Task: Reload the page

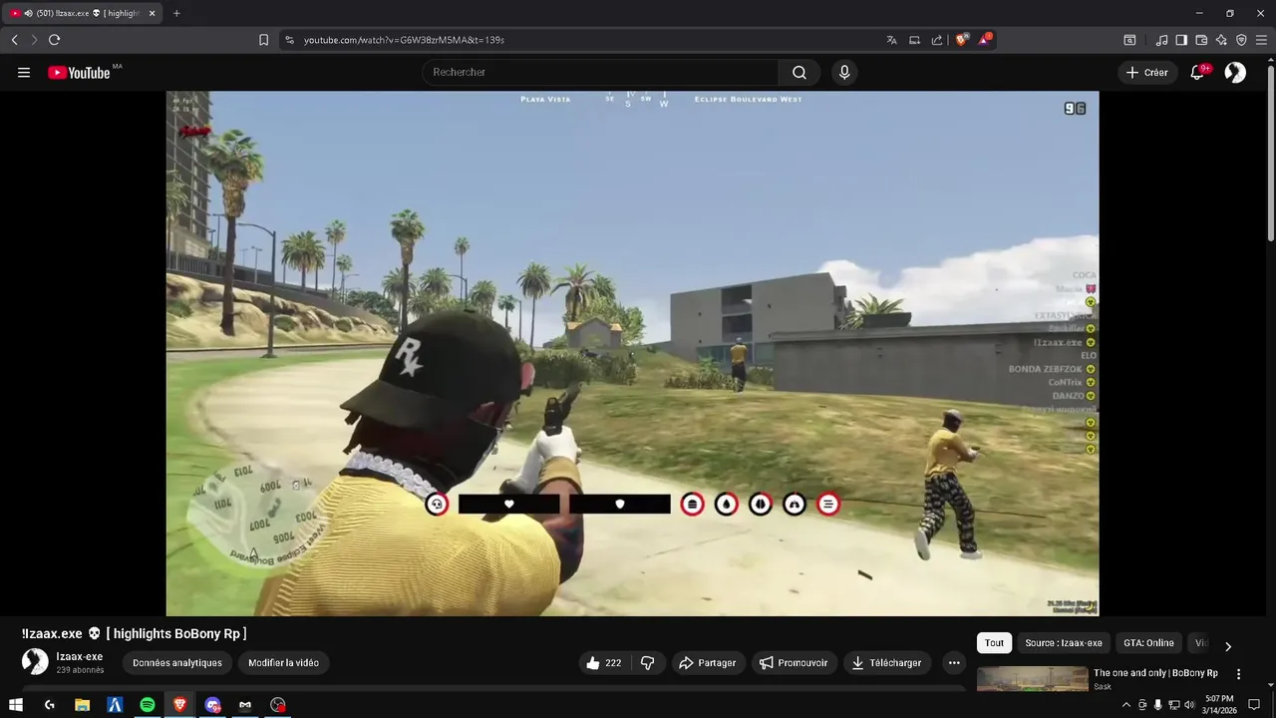Action: [54, 40]
